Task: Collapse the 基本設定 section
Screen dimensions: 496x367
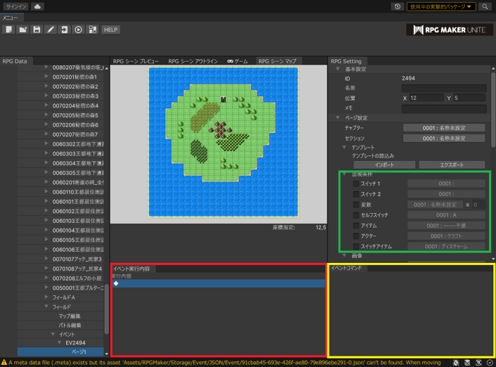Action: coord(338,69)
